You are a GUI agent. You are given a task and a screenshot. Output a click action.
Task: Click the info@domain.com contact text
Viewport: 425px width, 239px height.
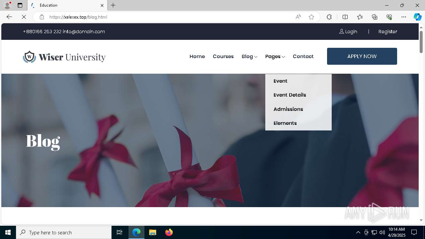(x=84, y=32)
